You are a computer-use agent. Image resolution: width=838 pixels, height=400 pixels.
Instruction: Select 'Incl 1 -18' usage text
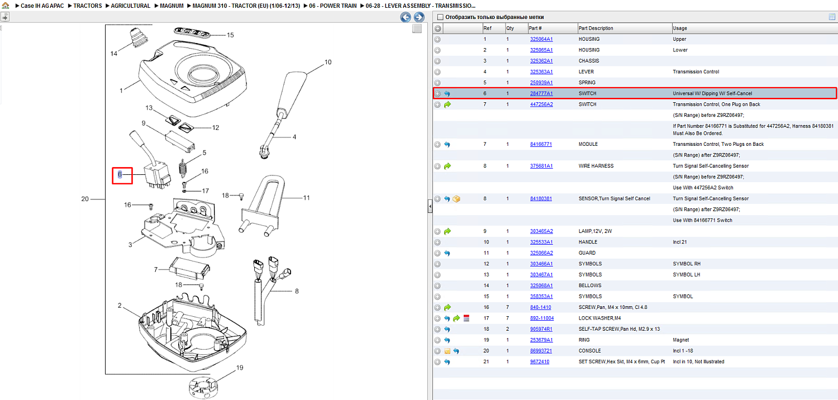(x=685, y=351)
